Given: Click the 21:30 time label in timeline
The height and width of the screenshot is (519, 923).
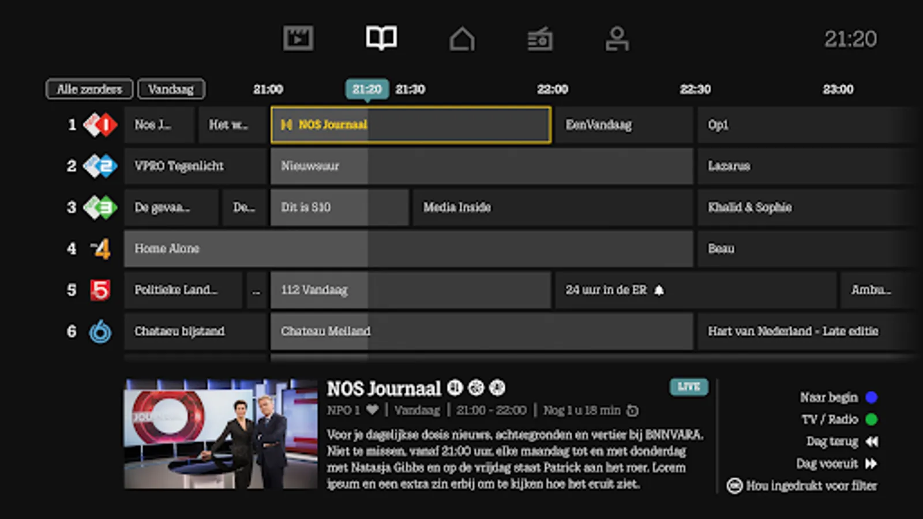Looking at the screenshot, I should click(410, 89).
